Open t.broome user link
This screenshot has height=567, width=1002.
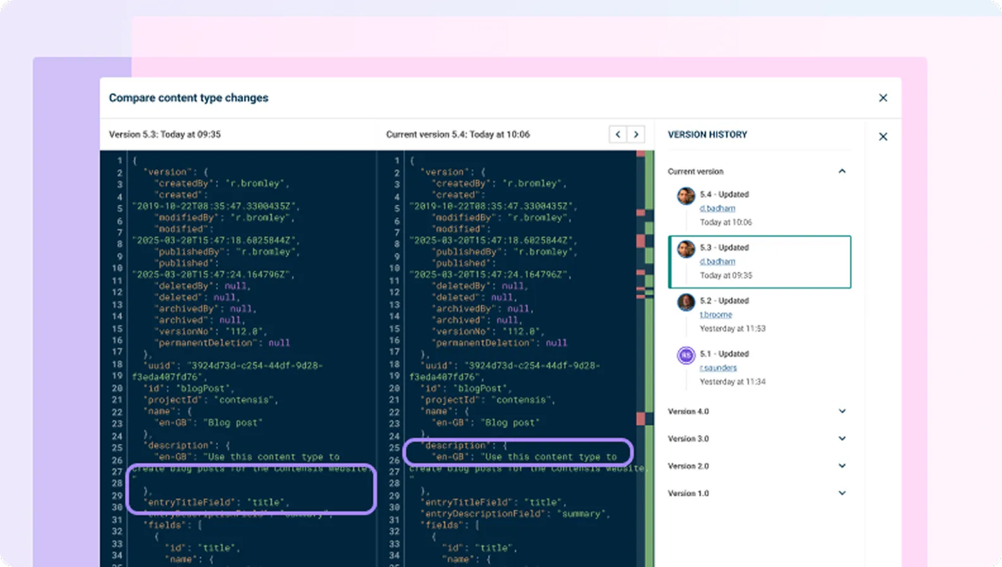[x=715, y=315]
